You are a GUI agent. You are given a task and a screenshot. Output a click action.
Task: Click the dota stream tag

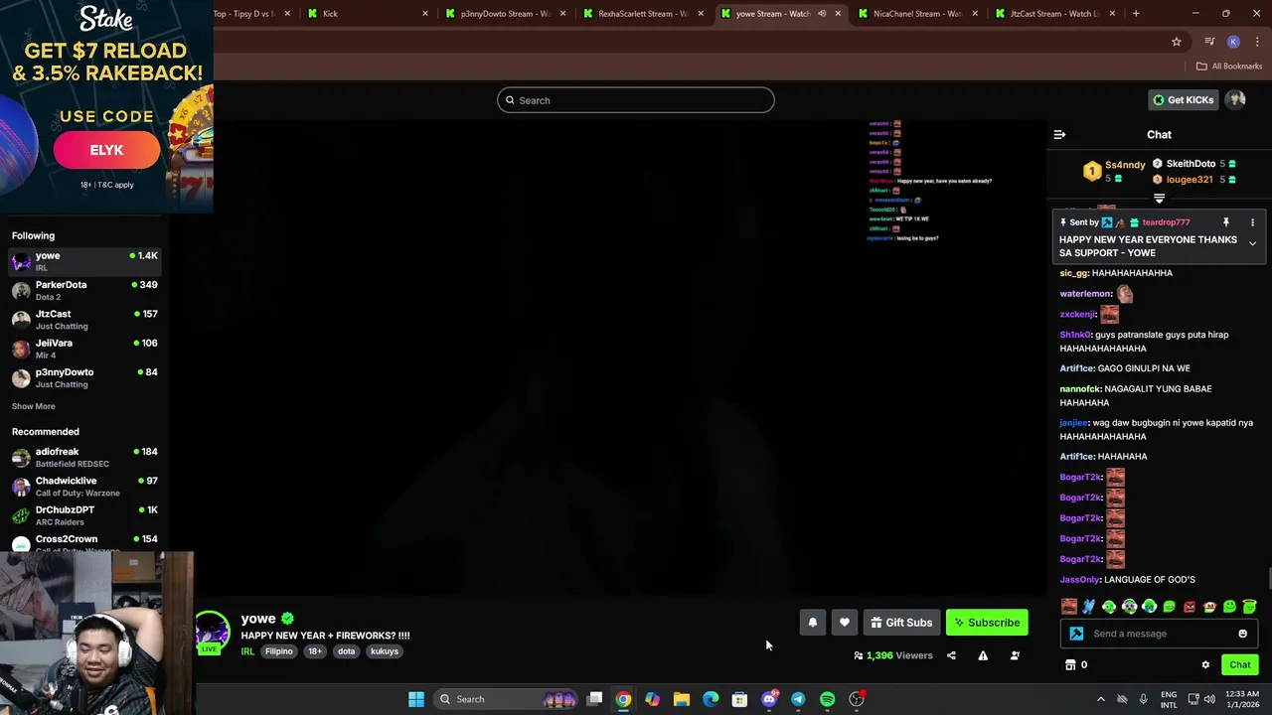tap(346, 651)
